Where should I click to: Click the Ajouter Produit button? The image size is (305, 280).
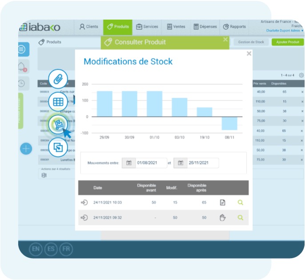pos(288,42)
